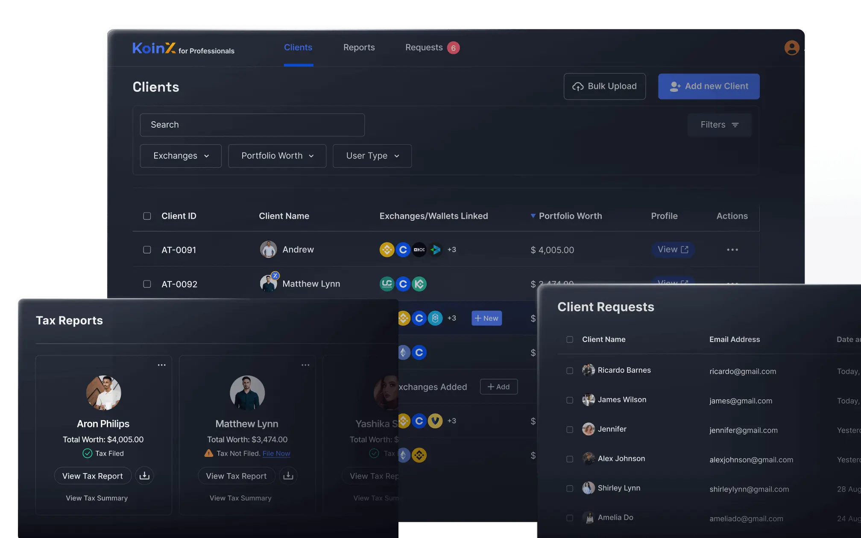Click Add new Client button

point(709,86)
